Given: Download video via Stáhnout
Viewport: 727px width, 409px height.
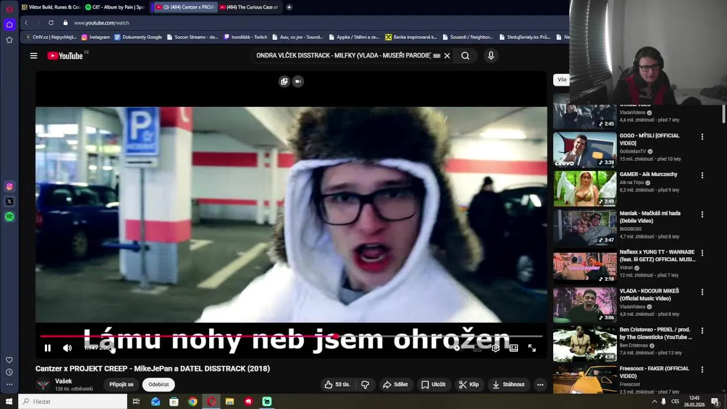Looking at the screenshot, I should (x=509, y=385).
